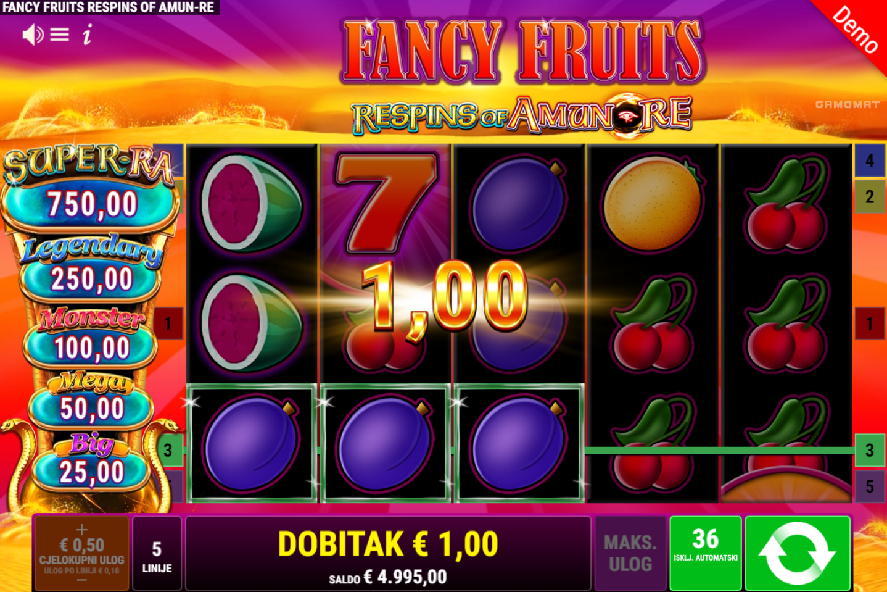887x592 pixels.
Task: Decrease total bet with minus sign
Action: pyautogui.click(x=81, y=580)
